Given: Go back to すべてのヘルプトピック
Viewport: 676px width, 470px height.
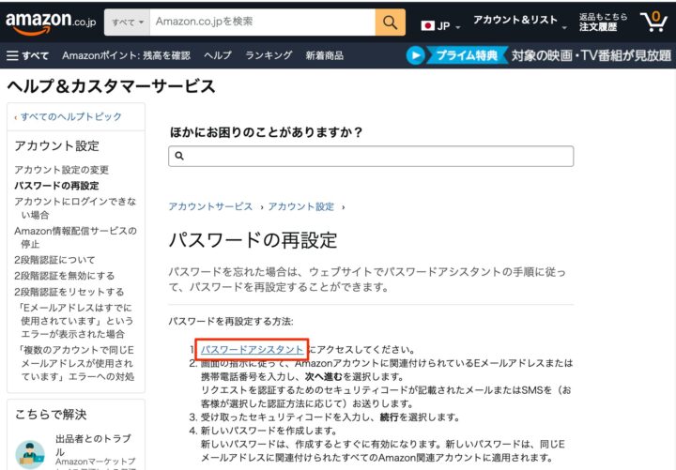Looking at the screenshot, I should coord(70,116).
